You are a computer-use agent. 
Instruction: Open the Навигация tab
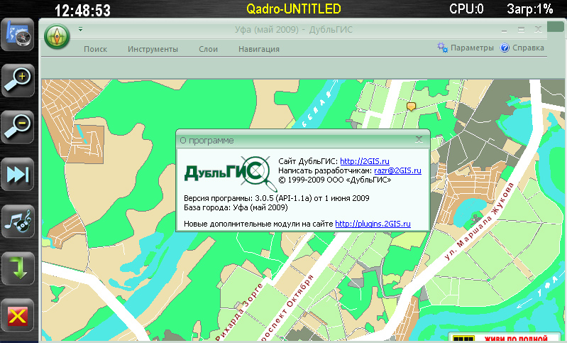point(259,49)
